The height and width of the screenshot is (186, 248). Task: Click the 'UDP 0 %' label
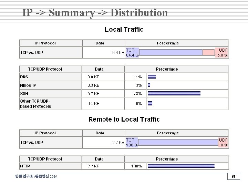click(x=223, y=142)
